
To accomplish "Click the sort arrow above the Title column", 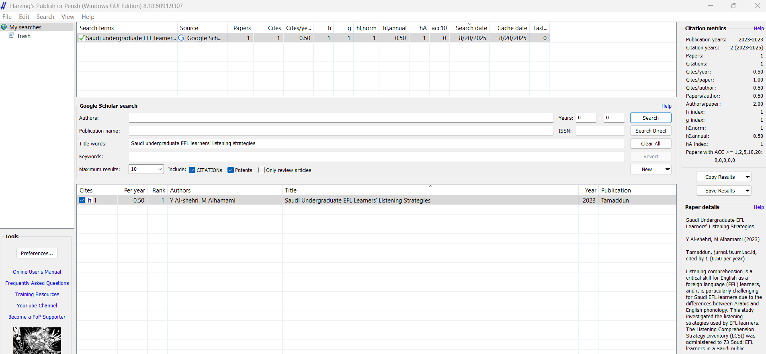I will point(430,186).
